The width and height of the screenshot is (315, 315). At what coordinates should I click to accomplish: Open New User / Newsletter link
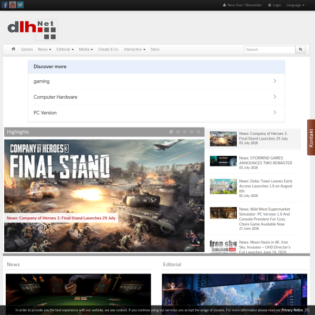[243, 5]
